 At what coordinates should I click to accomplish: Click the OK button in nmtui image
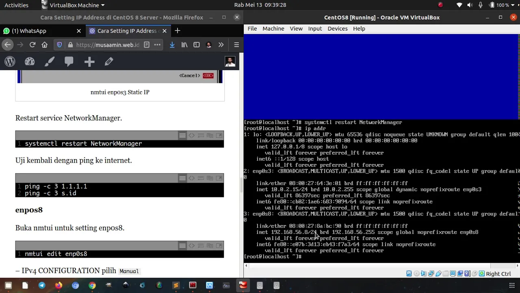[x=208, y=75]
